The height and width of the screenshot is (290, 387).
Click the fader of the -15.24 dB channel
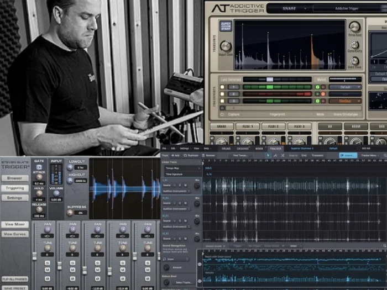coord(109,271)
